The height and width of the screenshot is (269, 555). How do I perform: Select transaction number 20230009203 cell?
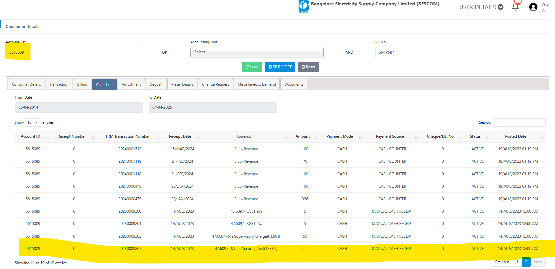tap(130, 249)
